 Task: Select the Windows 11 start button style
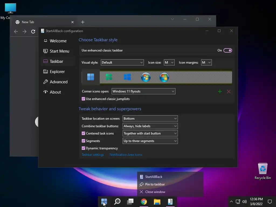click(91, 77)
